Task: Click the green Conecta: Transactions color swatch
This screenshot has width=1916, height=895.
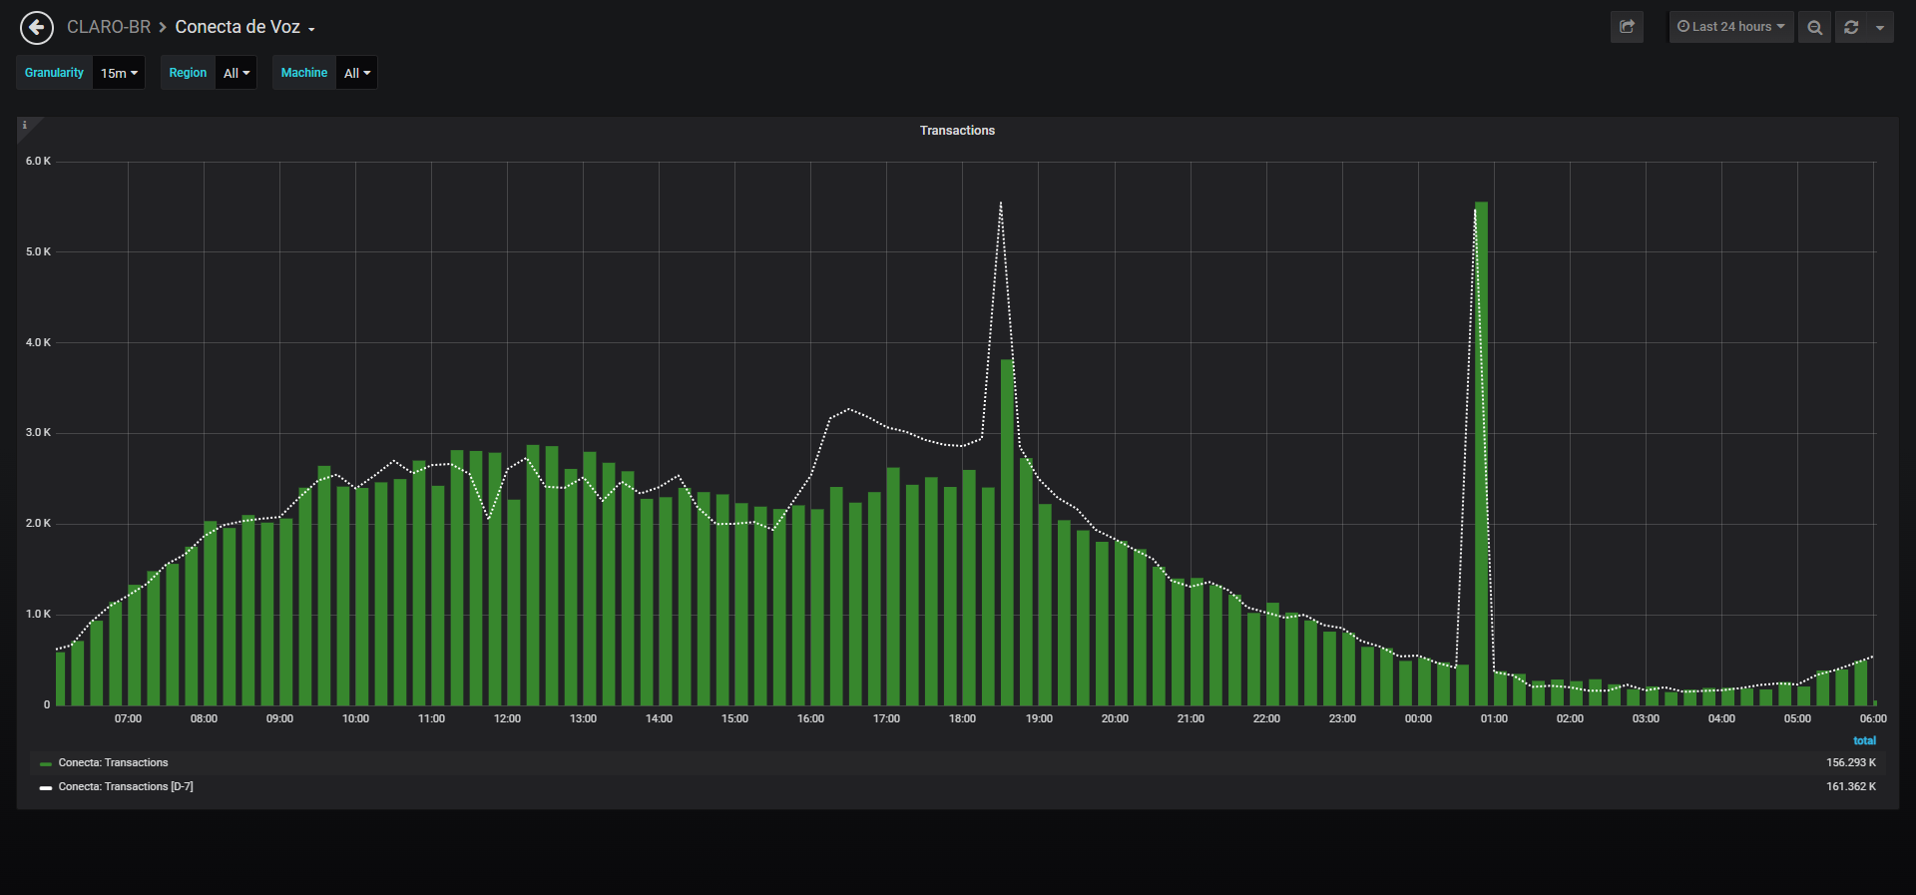Action: (46, 764)
